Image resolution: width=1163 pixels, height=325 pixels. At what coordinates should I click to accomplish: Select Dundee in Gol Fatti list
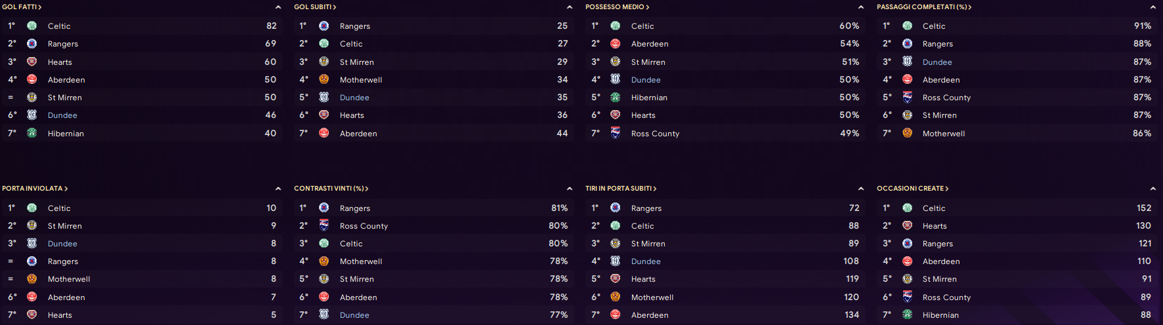point(62,115)
